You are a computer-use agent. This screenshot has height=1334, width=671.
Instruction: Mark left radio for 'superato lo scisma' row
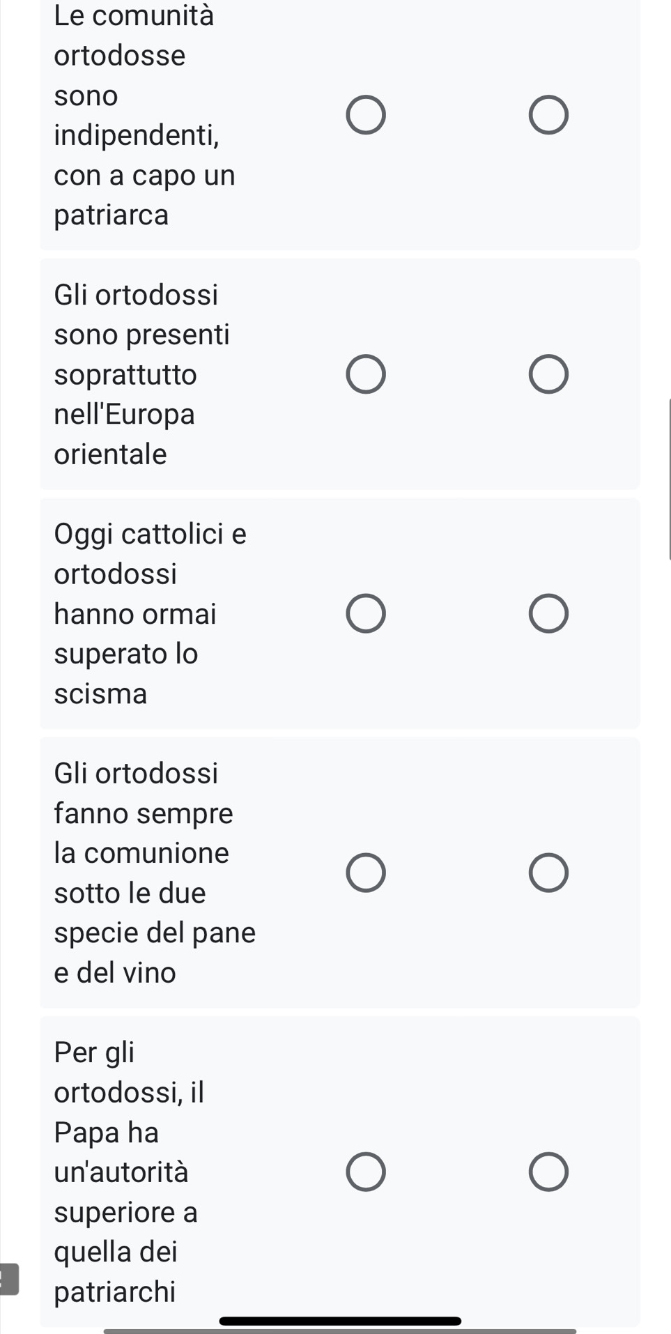(366, 614)
